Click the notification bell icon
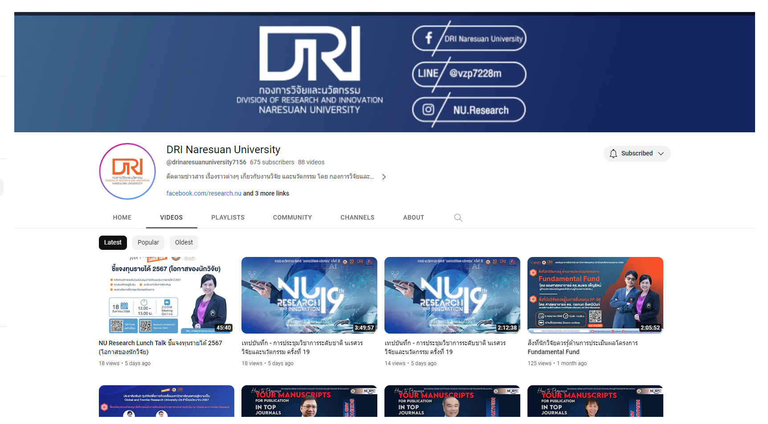The width and height of the screenshot is (768, 424). coord(613,153)
